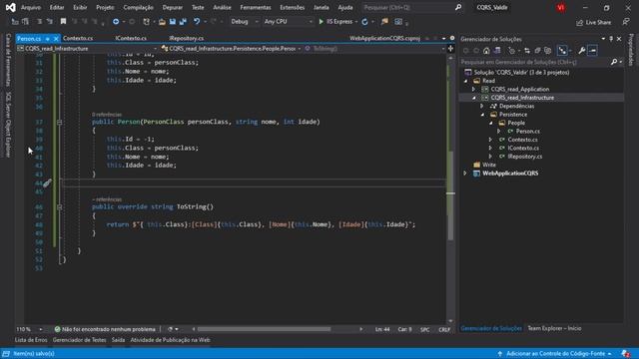Toggle the Preview Selected Items button

click(x=592, y=51)
